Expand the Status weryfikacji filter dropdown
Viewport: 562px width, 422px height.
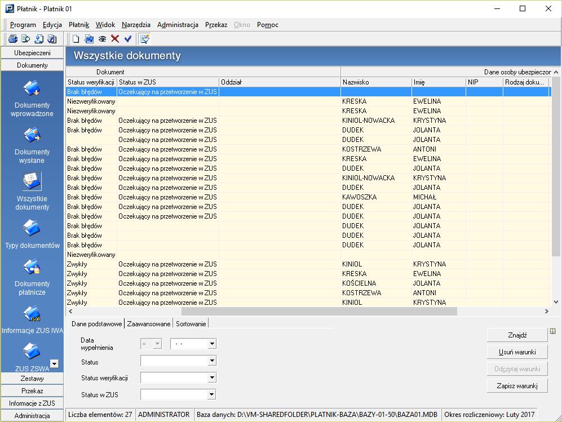[x=212, y=377]
